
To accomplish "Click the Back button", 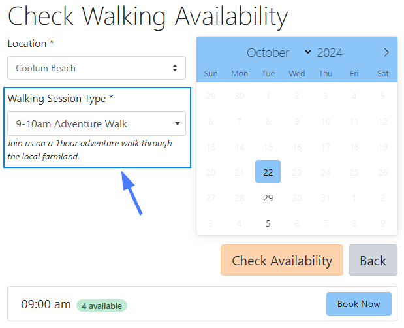I will [x=373, y=261].
